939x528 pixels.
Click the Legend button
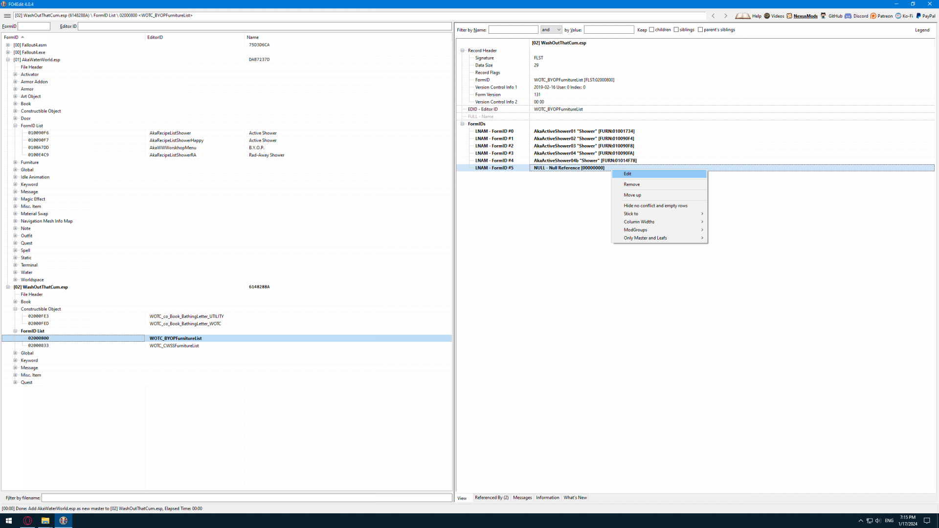tap(922, 30)
